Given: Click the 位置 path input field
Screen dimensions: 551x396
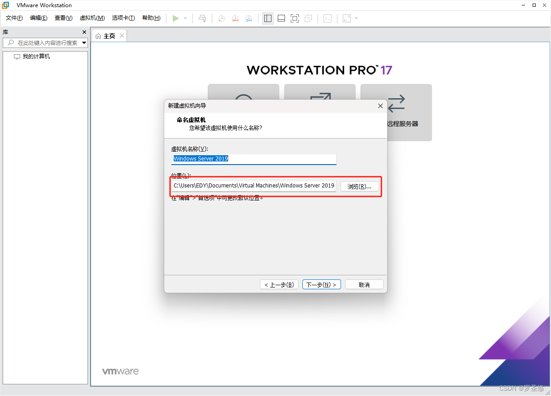Looking at the screenshot, I should [x=254, y=186].
